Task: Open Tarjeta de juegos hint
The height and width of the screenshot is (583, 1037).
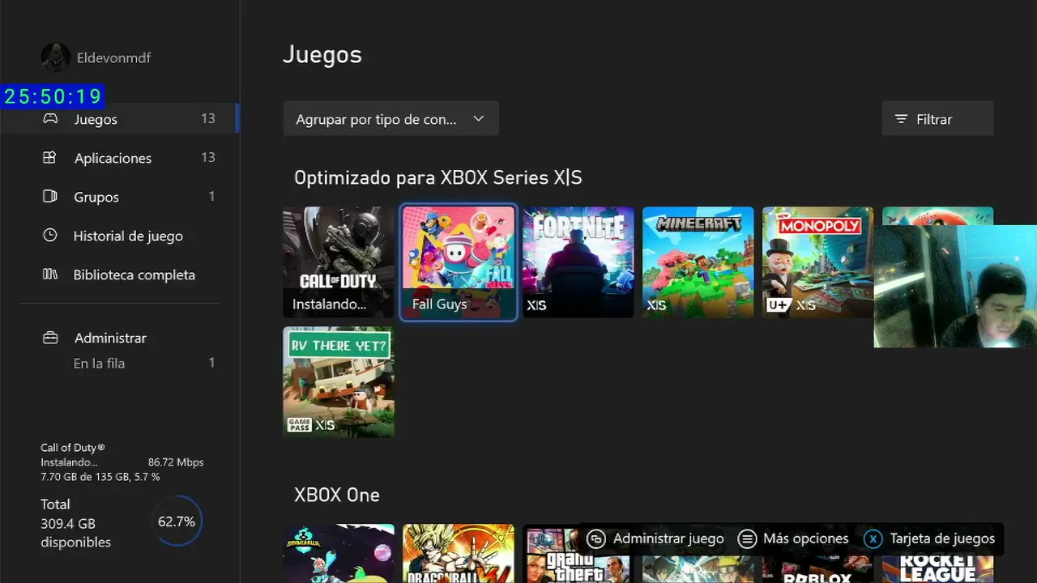Action: (929, 538)
